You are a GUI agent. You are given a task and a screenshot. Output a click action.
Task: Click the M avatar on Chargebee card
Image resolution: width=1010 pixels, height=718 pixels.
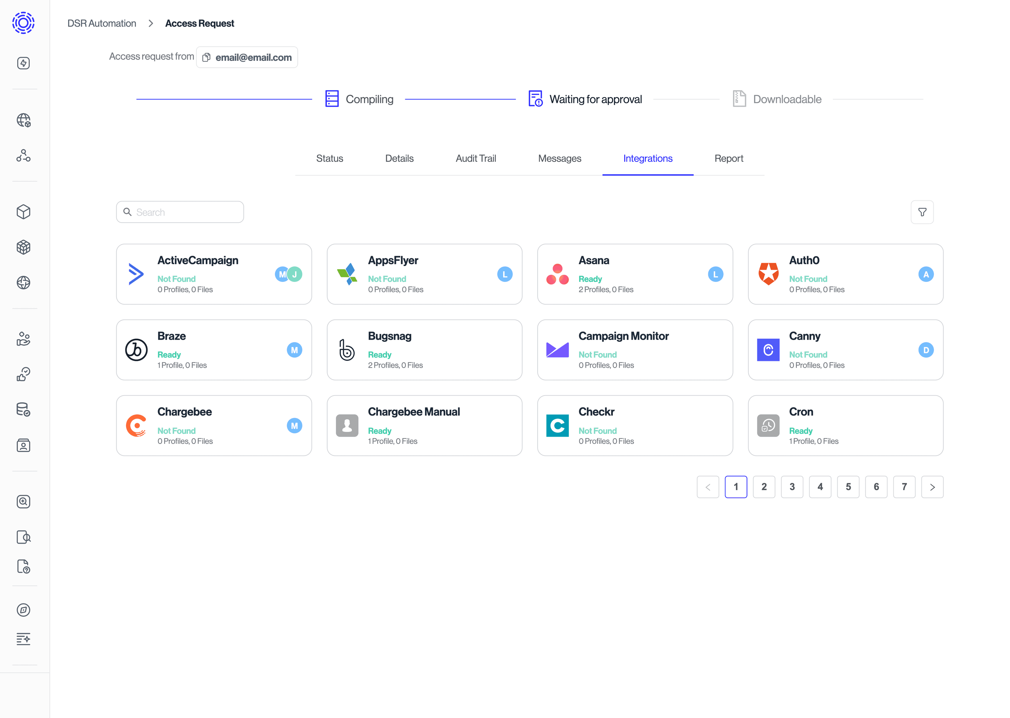[x=295, y=426]
